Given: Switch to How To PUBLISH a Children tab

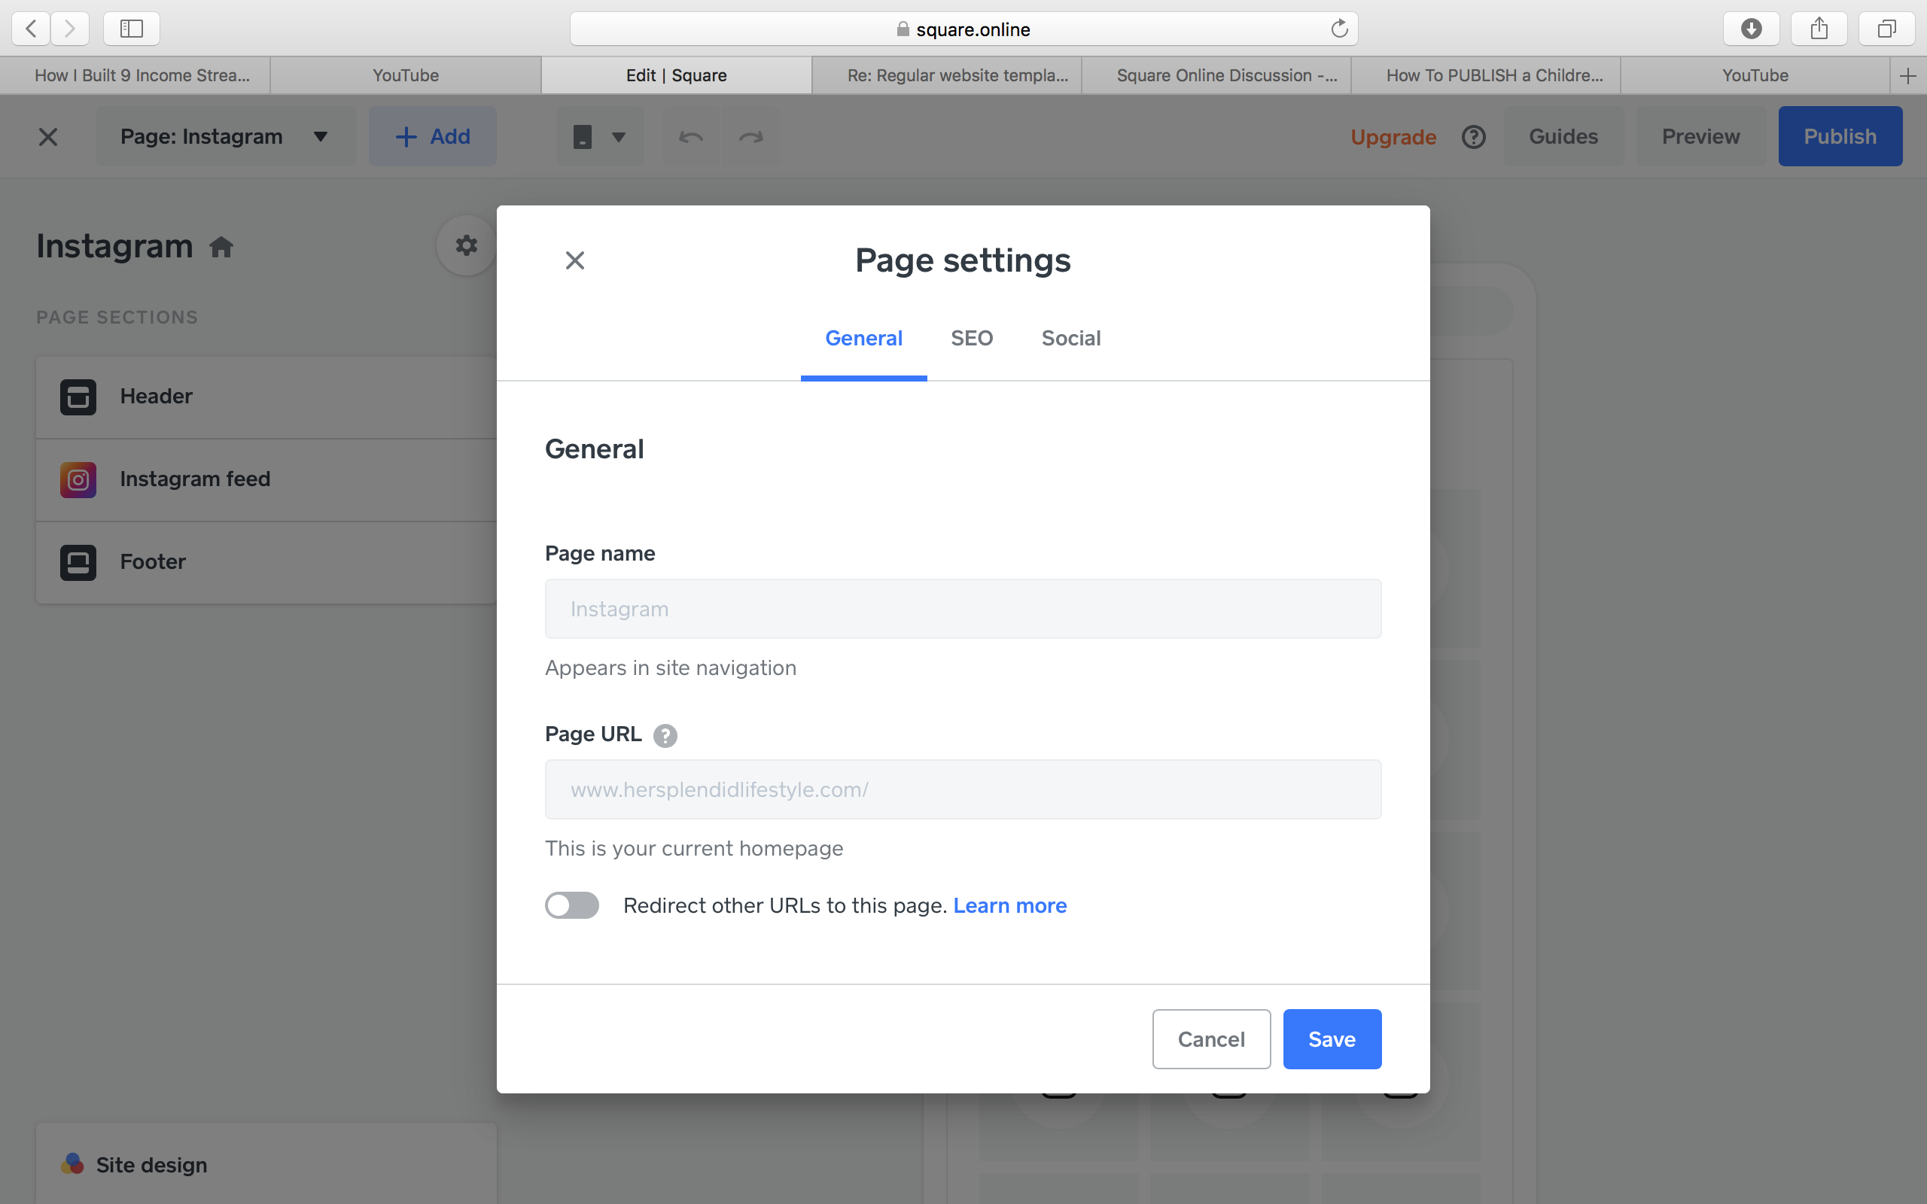Looking at the screenshot, I should click(1486, 76).
